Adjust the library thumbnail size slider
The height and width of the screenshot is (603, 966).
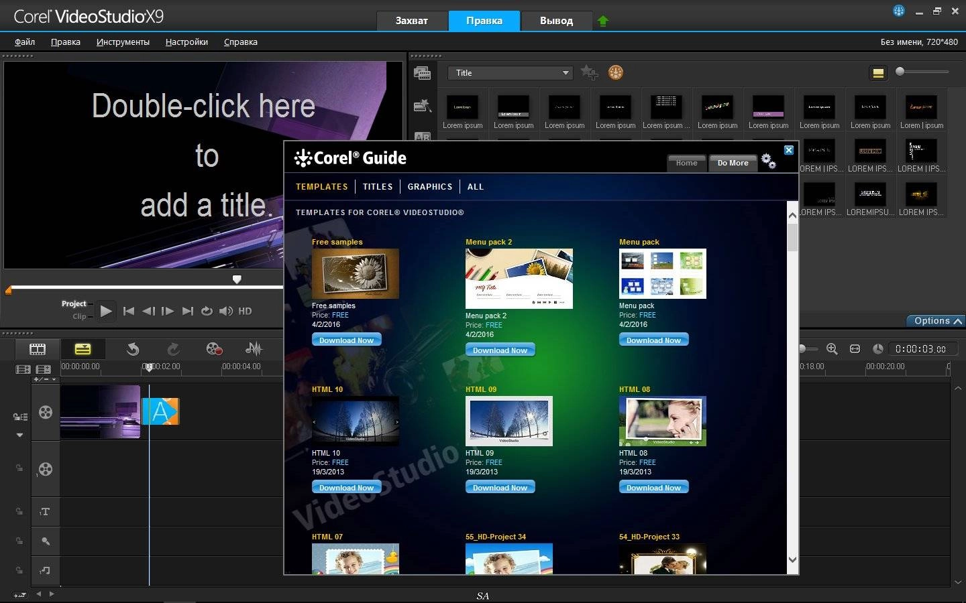[x=922, y=71]
